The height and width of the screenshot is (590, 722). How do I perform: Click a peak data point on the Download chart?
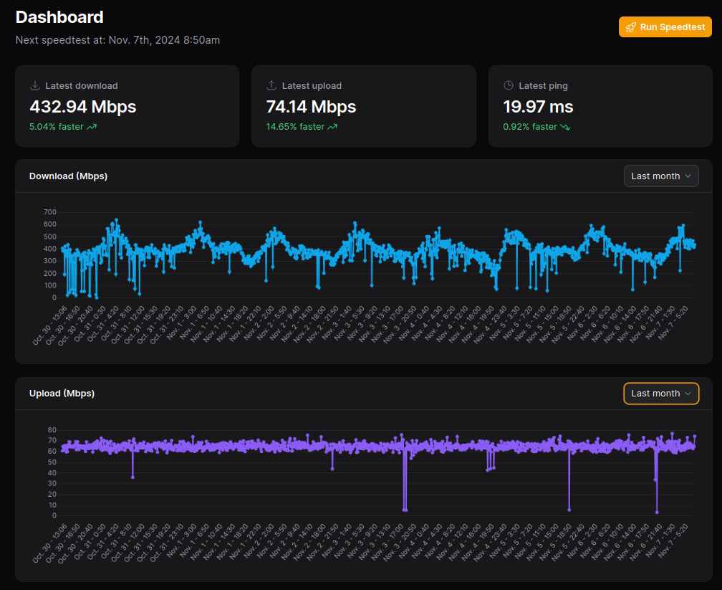pos(115,219)
